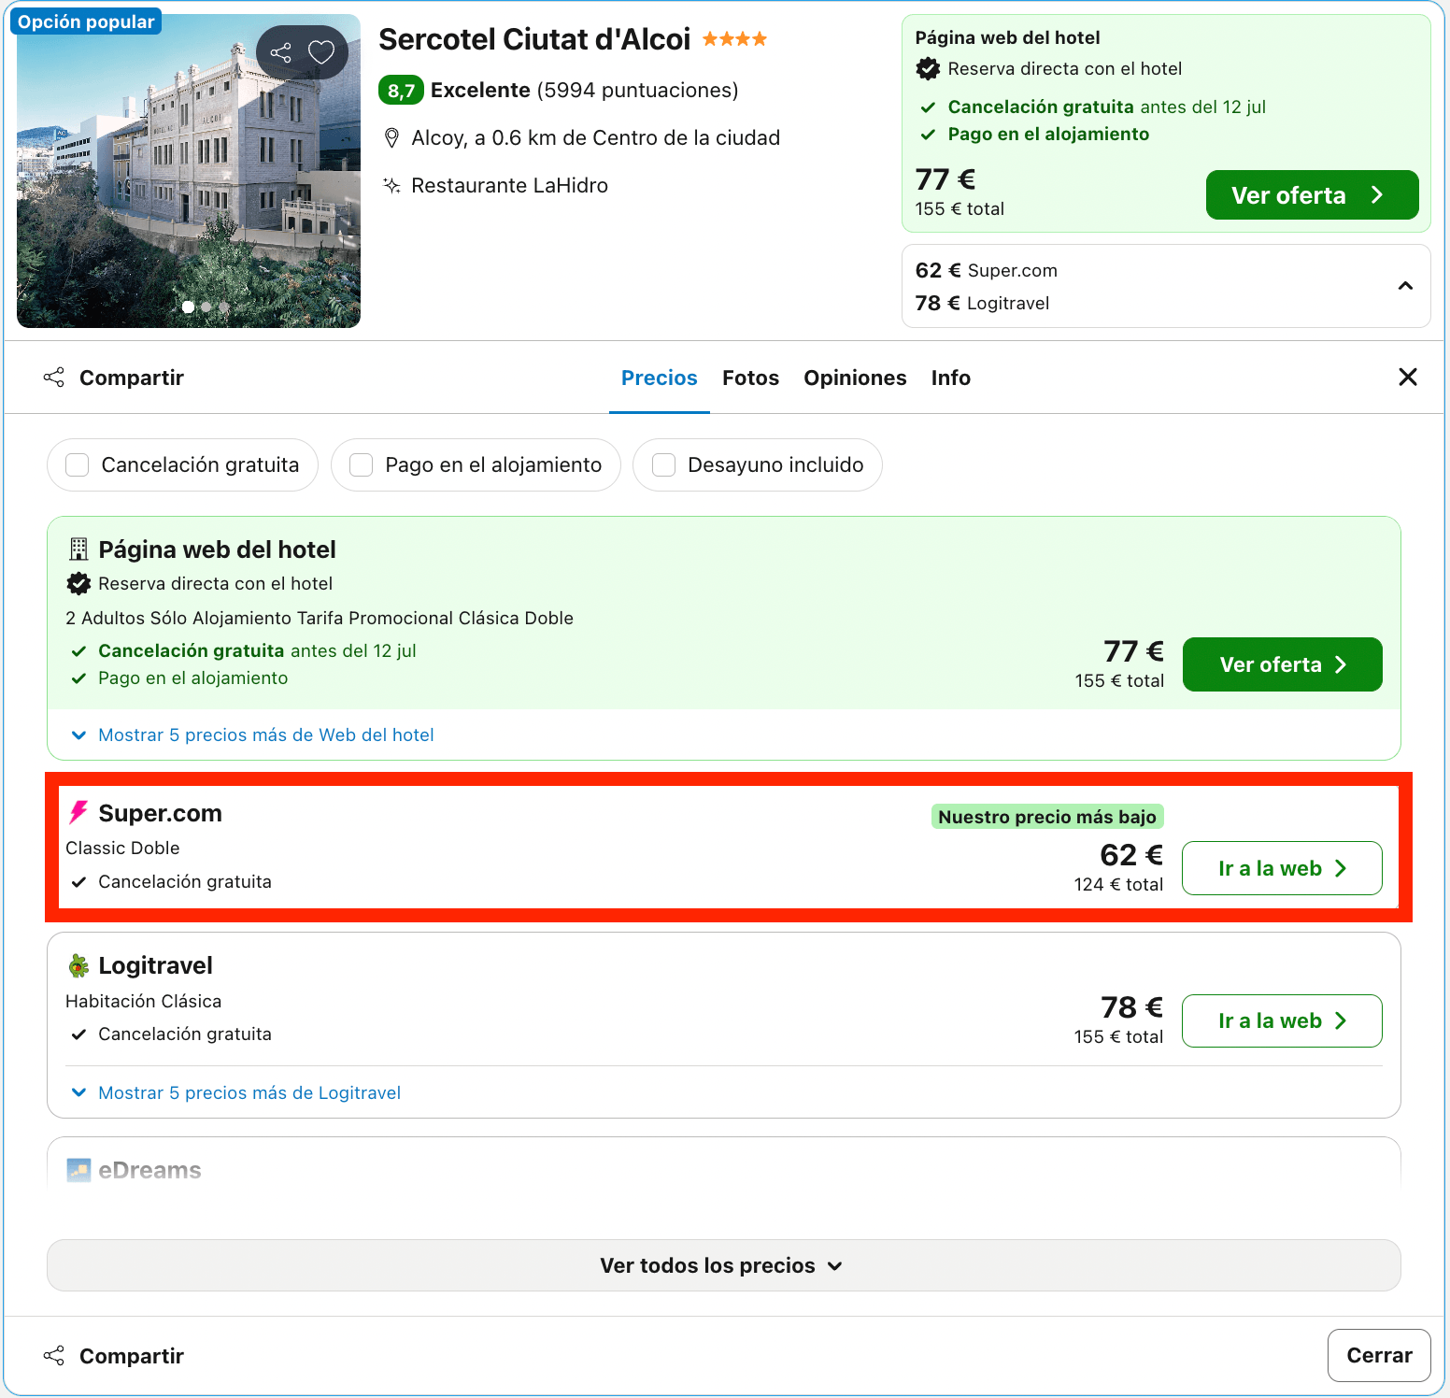Screen dimensions: 1450x1398
Task: Click the Cerrar button
Action: click(1379, 1355)
